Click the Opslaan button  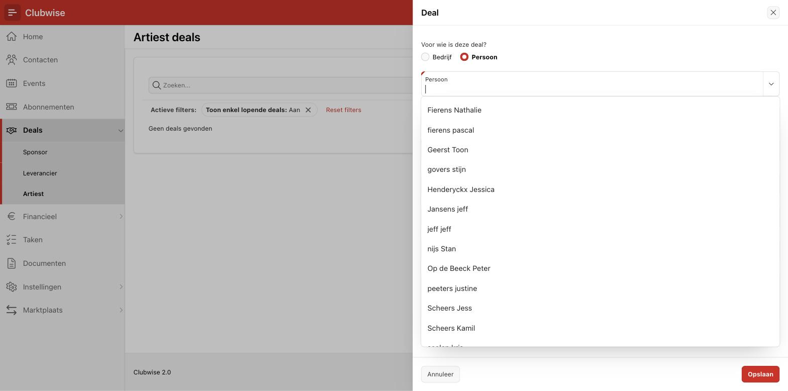760,374
